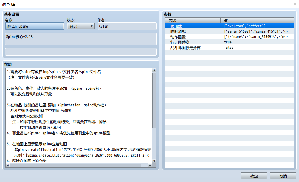The image size is (299, 182).
Task: Click the help line mentioning <Spine: spine名> for 角色、事件、敌人
Action: (54, 88)
